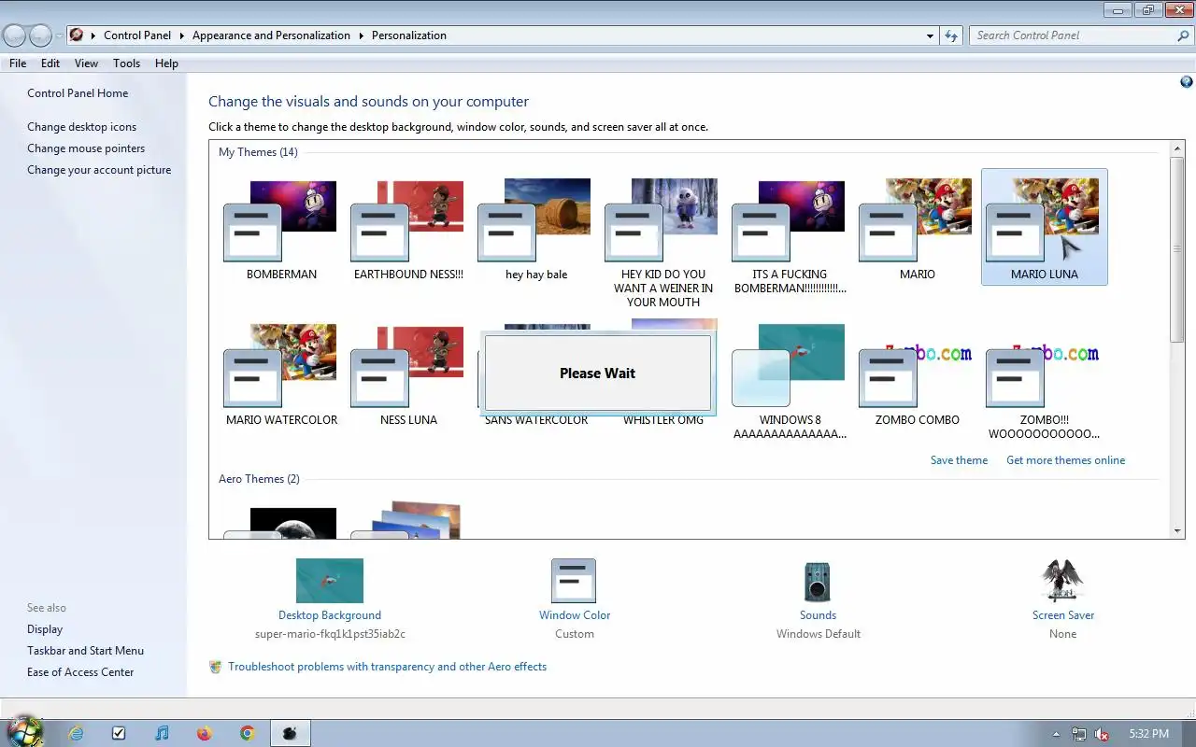1196x747 pixels.
Task: Open address bar history dropdown
Action: click(930, 35)
